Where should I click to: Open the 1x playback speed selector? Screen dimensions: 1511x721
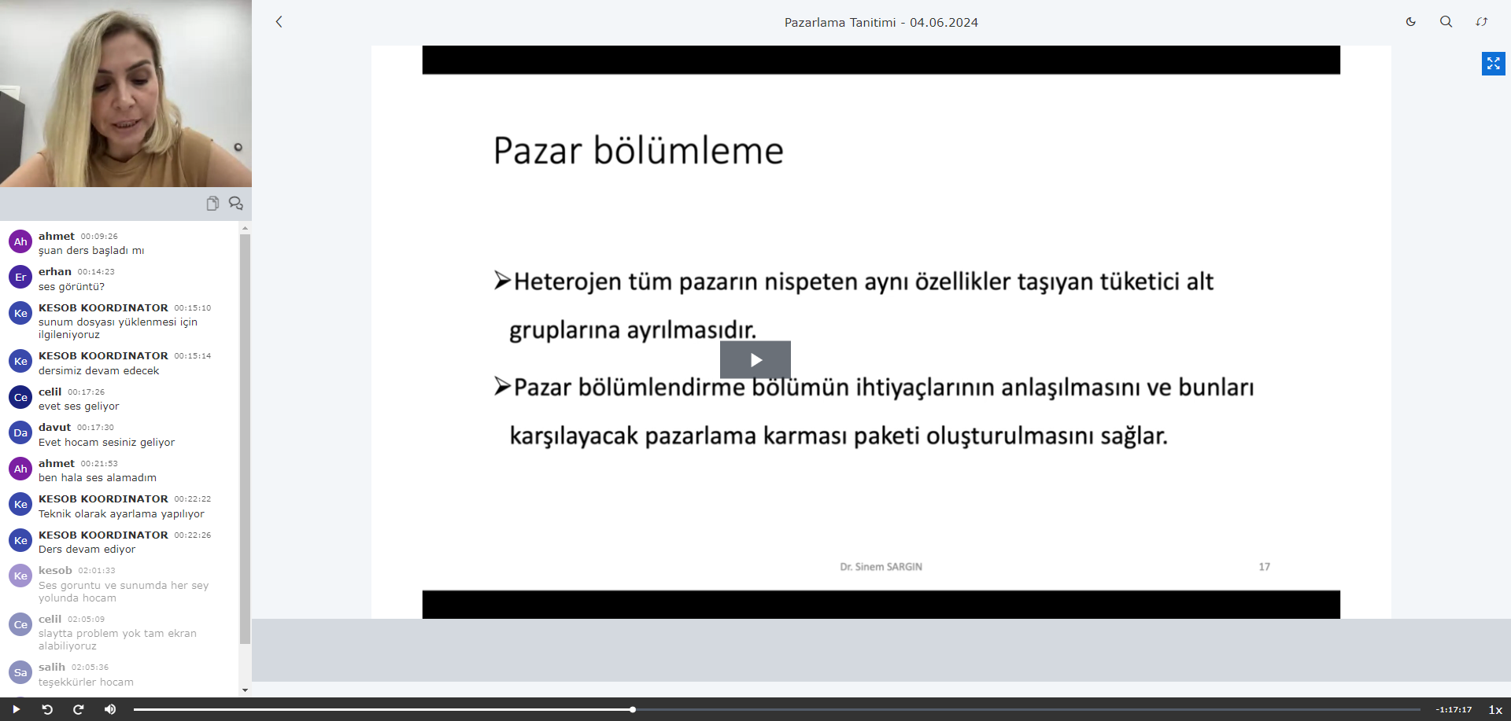(1495, 710)
